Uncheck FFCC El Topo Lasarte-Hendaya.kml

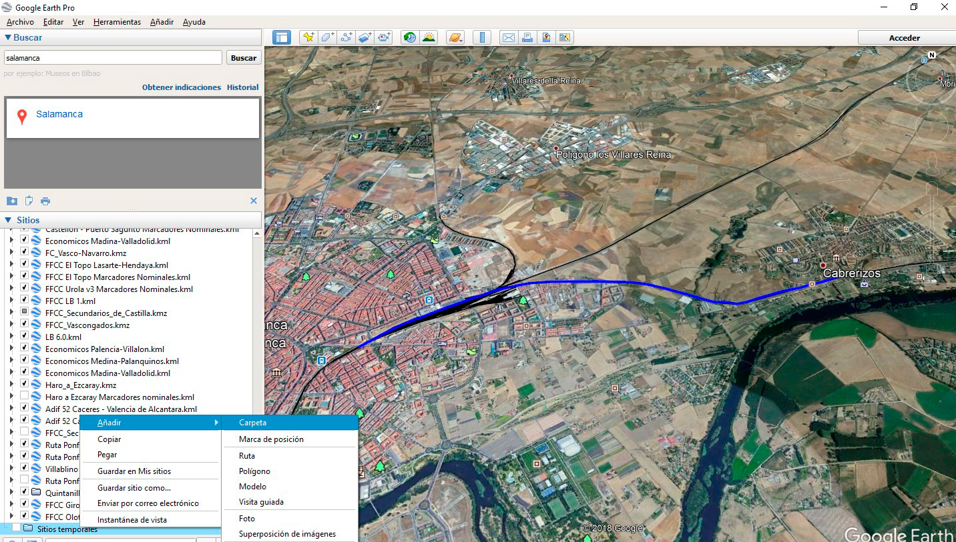[24, 265]
